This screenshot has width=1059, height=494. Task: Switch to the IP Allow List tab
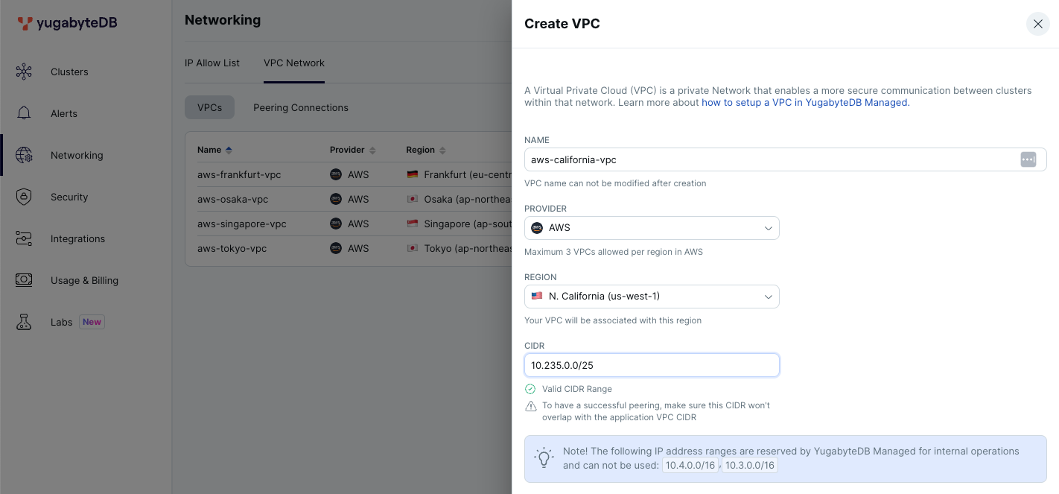pyautogui.click(x=212, y=63)
